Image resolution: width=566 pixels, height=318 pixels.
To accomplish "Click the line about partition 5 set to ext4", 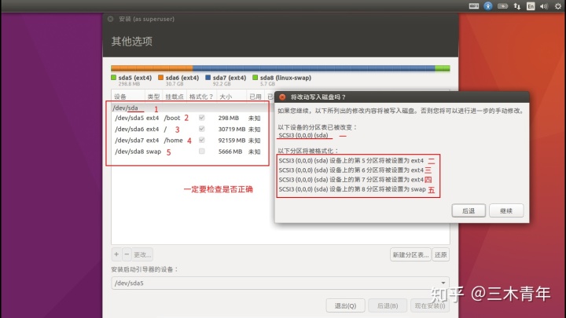I will 351,160.
